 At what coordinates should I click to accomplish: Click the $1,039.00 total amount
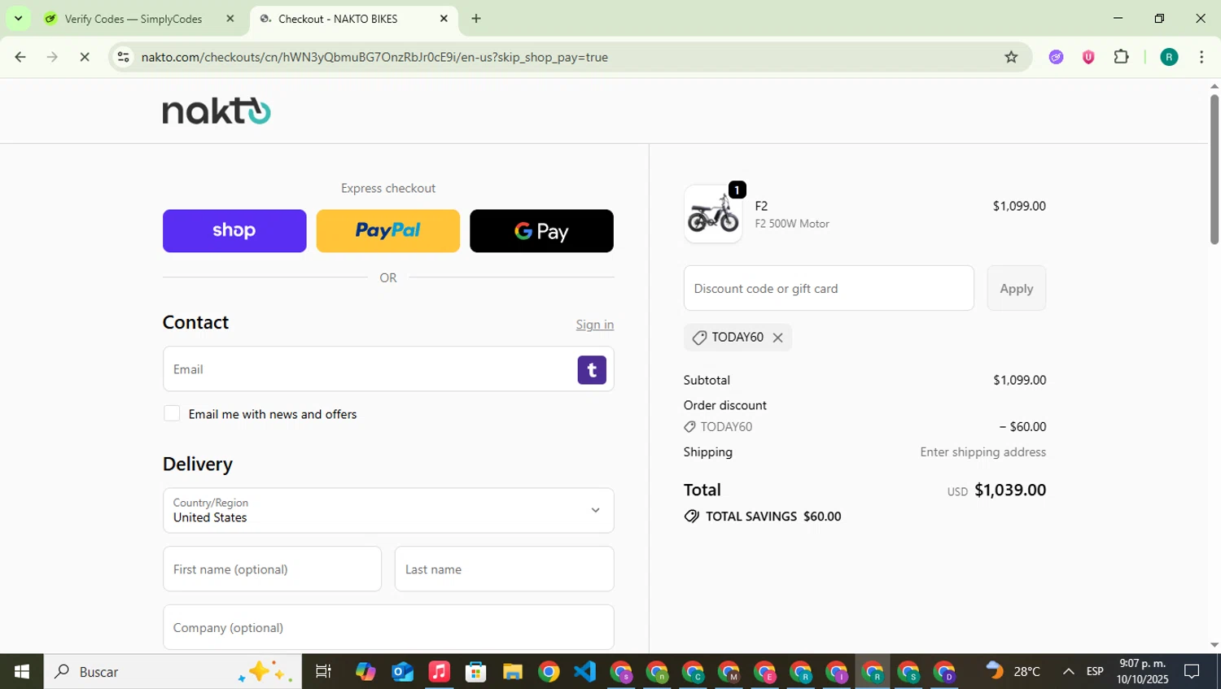[x=1010, y=490]
